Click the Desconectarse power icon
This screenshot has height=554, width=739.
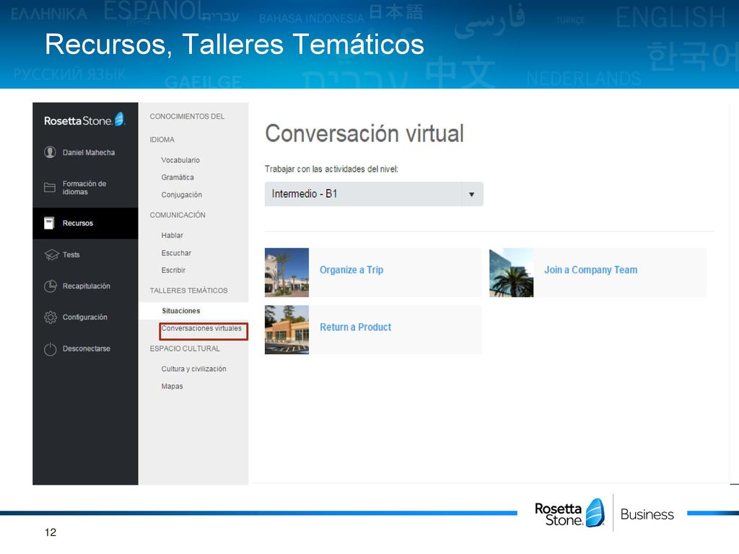pyautogui.click(x=50, y=348)
